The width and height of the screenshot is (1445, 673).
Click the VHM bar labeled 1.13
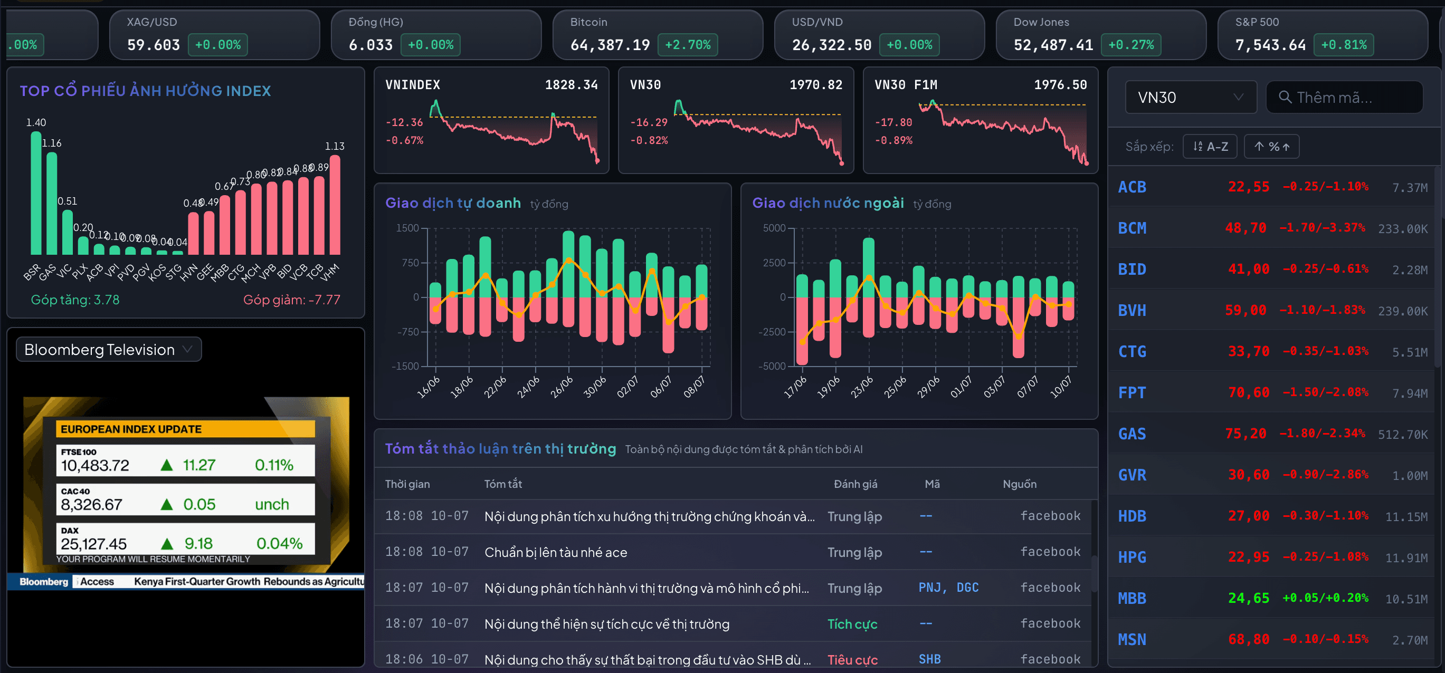(x=335, y=205)
